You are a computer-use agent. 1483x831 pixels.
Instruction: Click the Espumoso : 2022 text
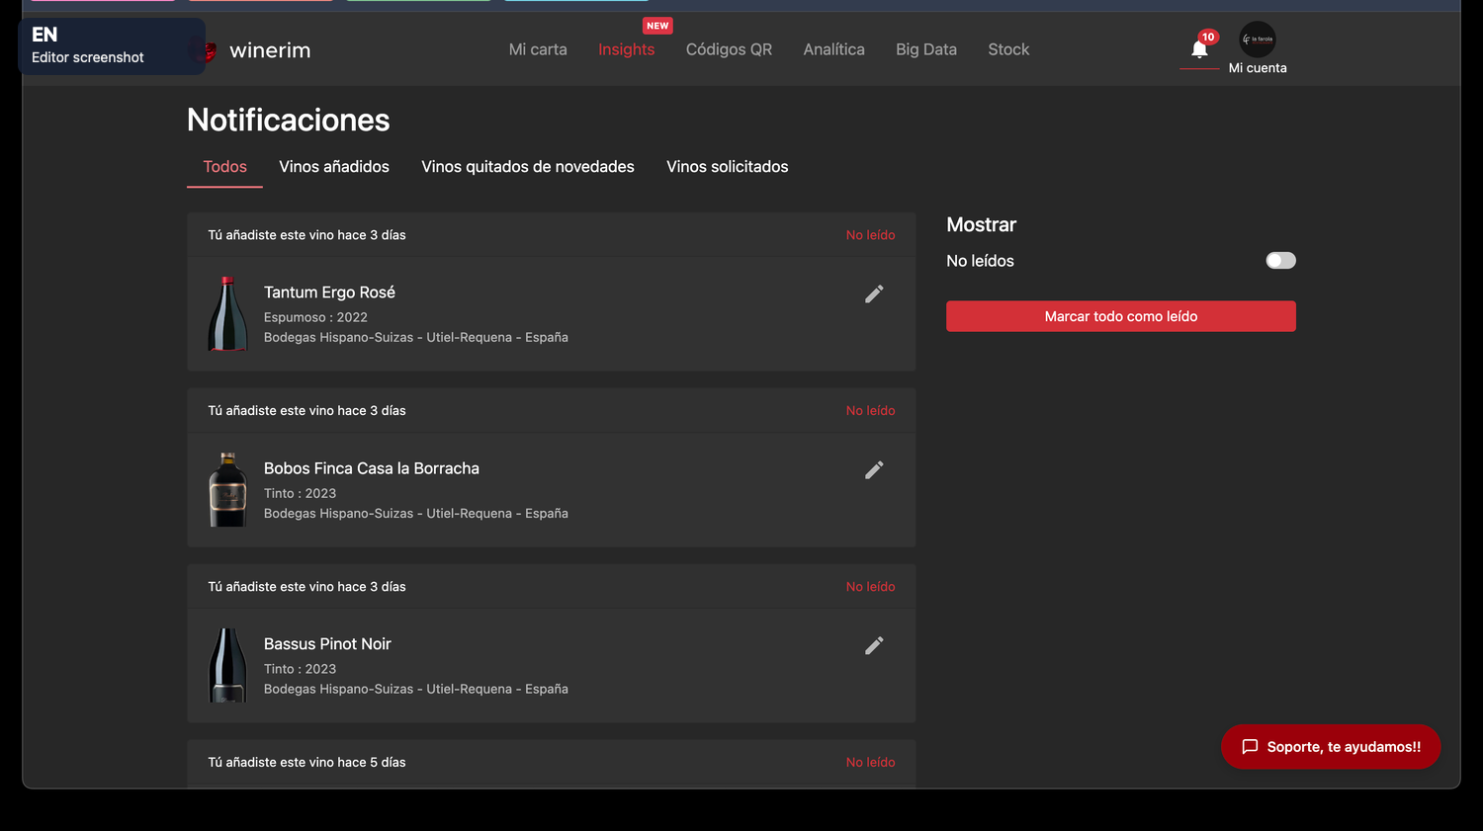(x=315, y=317)
